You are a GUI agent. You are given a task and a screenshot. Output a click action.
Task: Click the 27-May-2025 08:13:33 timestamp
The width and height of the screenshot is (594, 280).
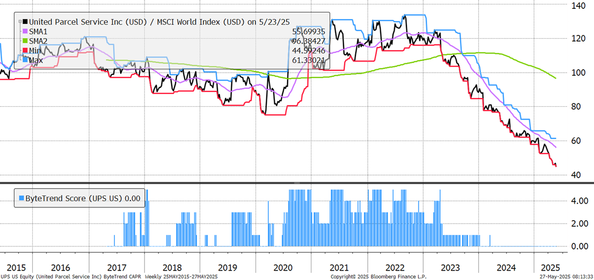point(566,277)
